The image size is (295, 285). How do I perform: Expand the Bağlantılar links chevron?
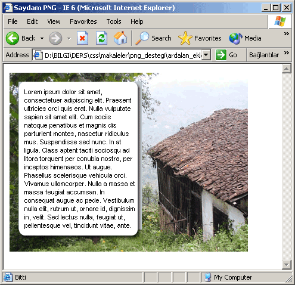(286, 53)
